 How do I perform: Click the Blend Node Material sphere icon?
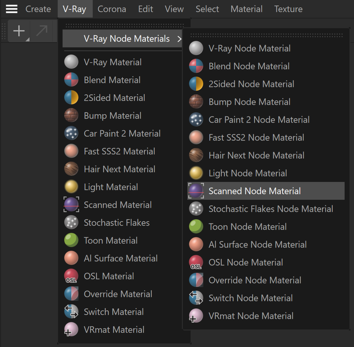point(196,66)
